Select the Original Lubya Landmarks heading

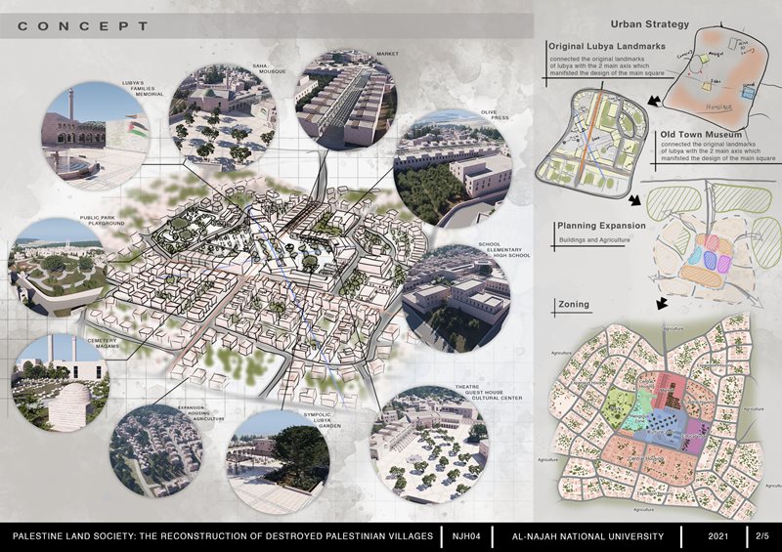[607, 46]
